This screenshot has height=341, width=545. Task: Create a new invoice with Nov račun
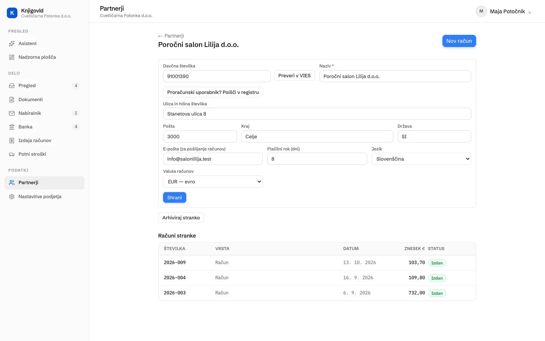pyautogui.click(x=459, y=41)
